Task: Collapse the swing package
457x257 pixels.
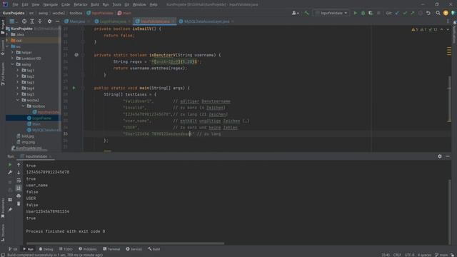Action: pyautogui.click(x=13, y=64)
